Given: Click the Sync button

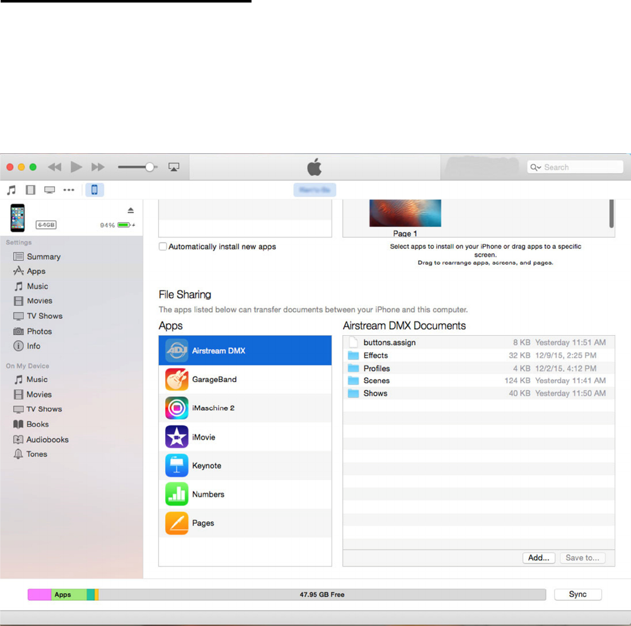Looking at the screenshot, I should pos(577,594).
